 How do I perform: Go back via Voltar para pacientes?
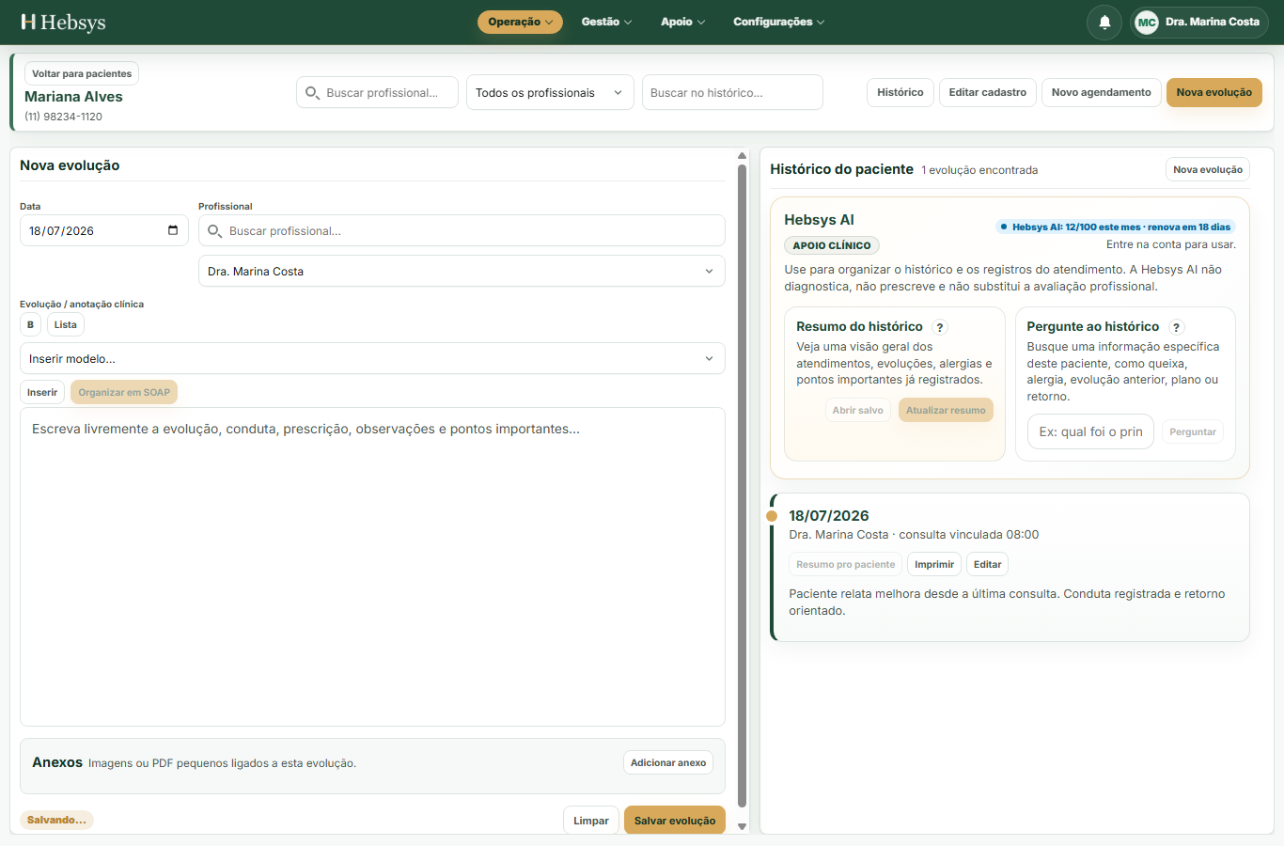coord(82,73)
